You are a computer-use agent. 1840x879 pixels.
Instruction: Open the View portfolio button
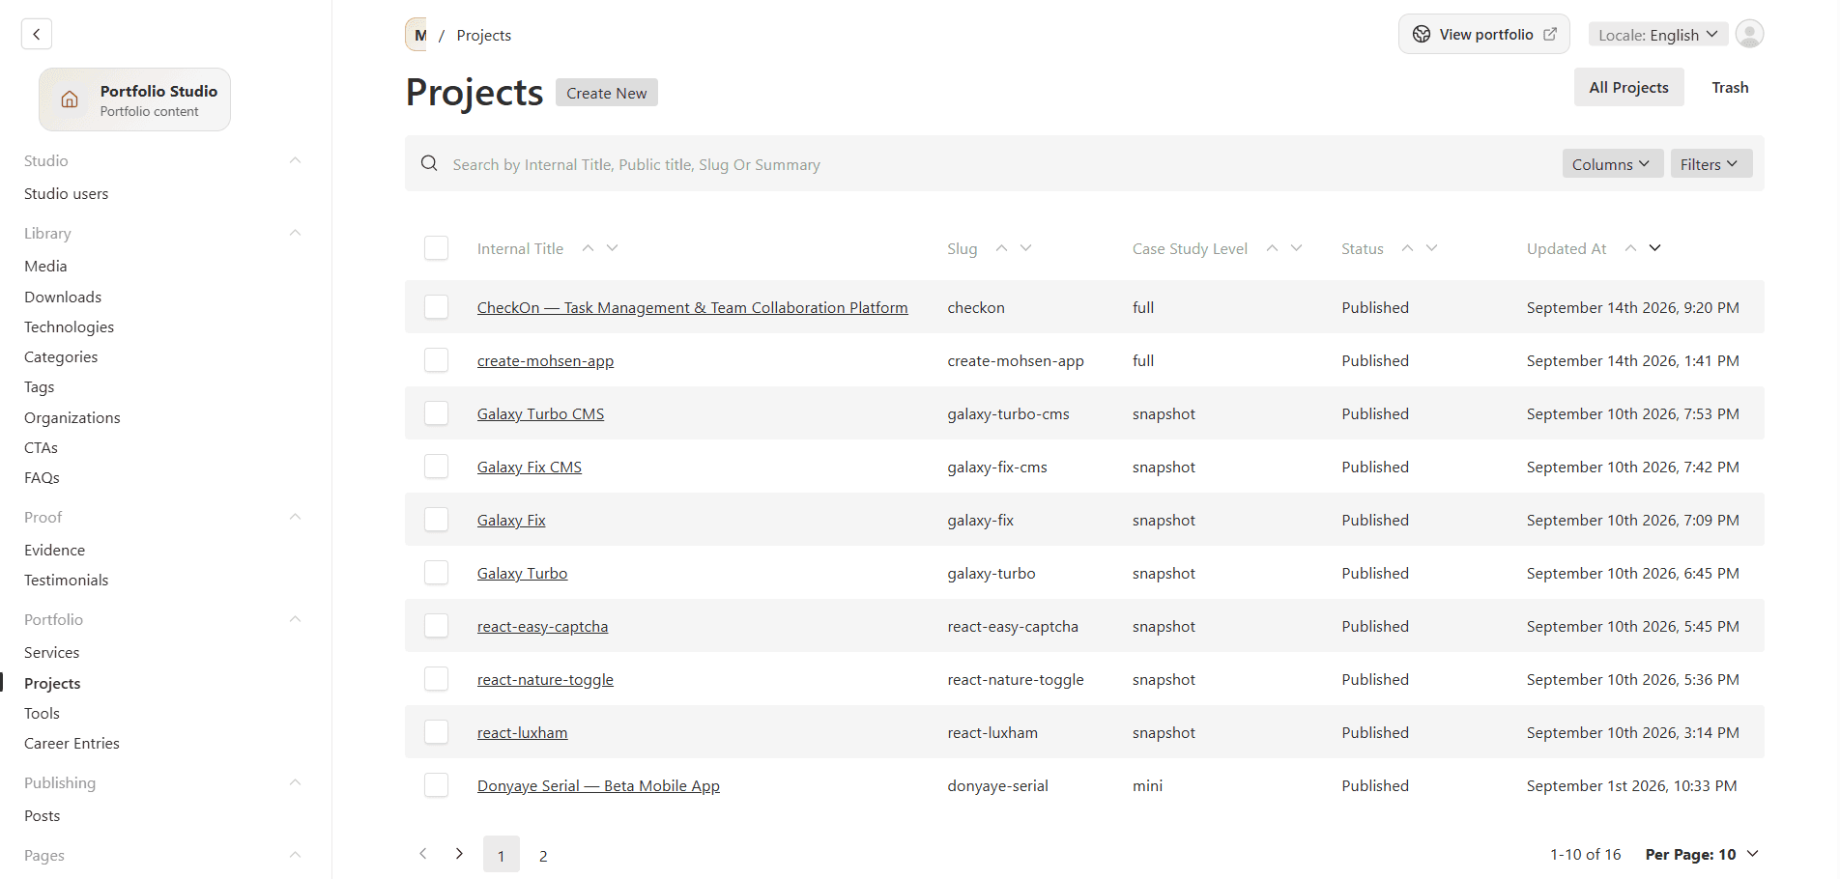(1484, 35)
